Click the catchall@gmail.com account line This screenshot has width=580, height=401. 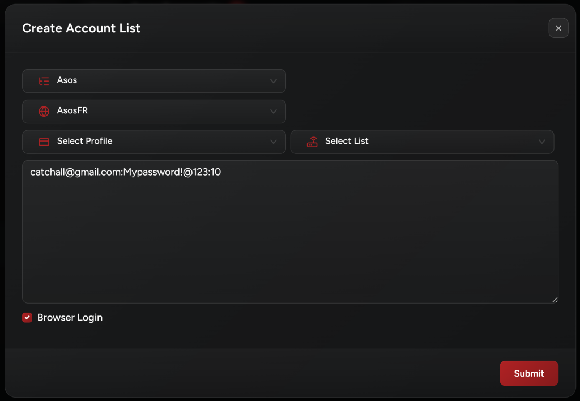[125, 172]
